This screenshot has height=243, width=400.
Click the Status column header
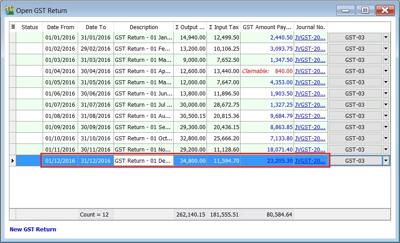click(x=30, y=27)
